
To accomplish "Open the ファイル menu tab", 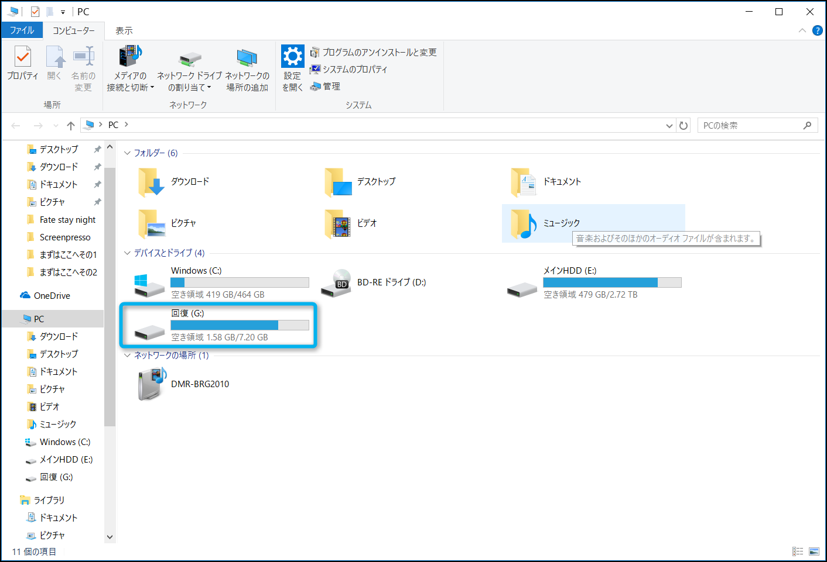I will point(22,30).
